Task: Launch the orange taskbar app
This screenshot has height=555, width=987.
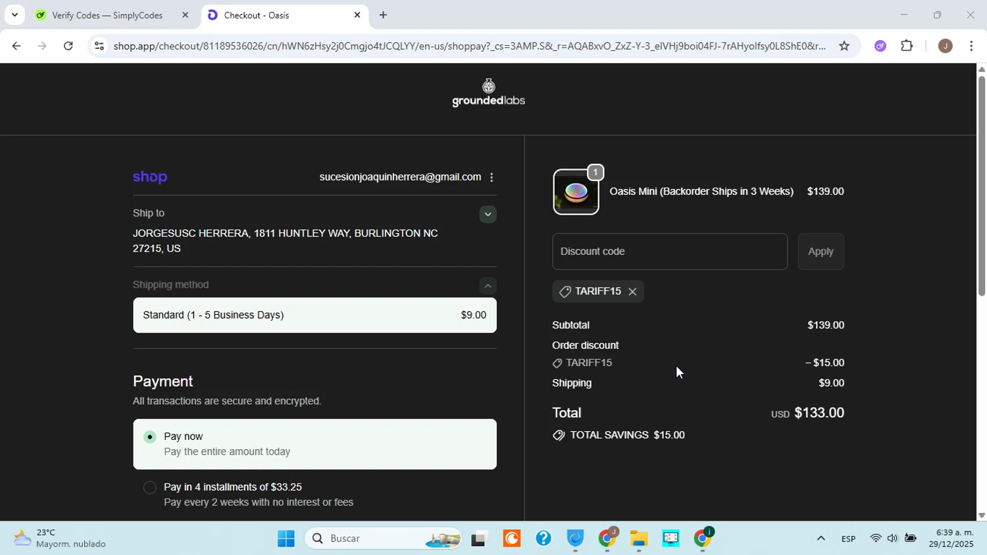Action: [x=511, y=539]
